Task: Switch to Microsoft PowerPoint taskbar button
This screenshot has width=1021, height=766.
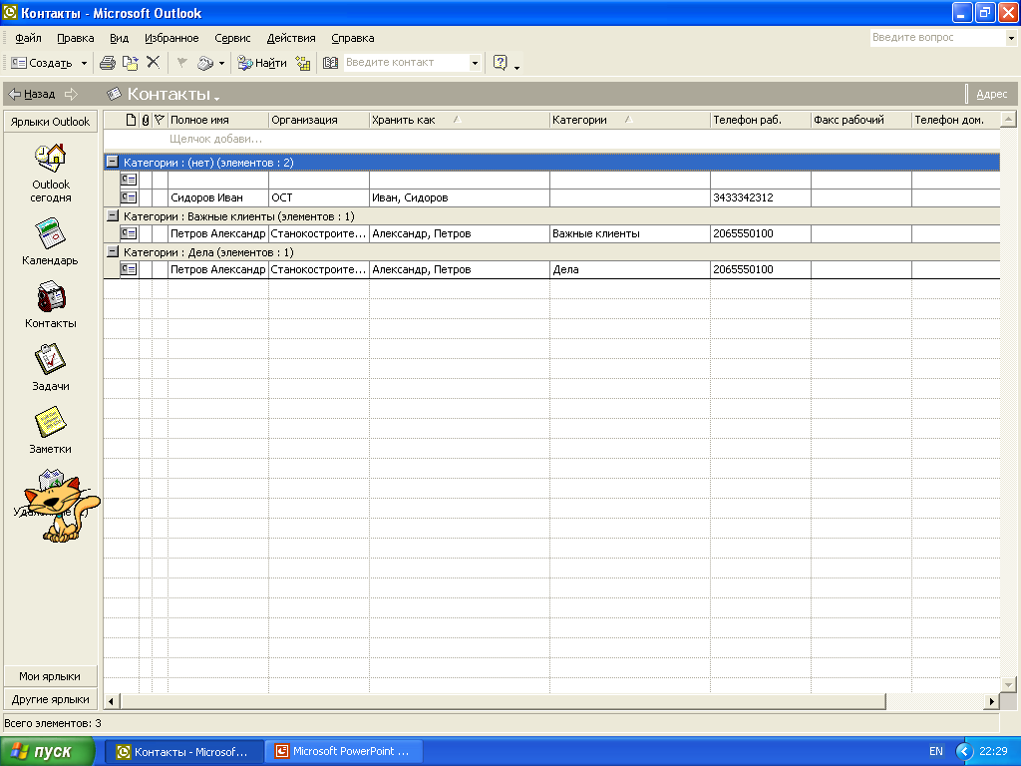Action: (343, 751)
